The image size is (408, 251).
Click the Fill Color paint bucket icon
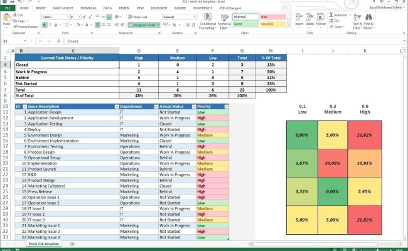pyautogui.click(x=78, y=25)
